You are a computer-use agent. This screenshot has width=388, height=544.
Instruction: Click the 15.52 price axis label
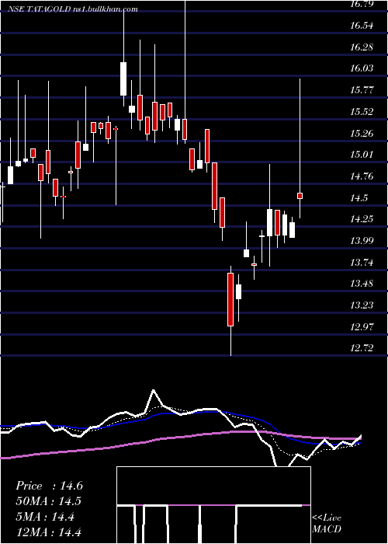(x=362, y=112)
